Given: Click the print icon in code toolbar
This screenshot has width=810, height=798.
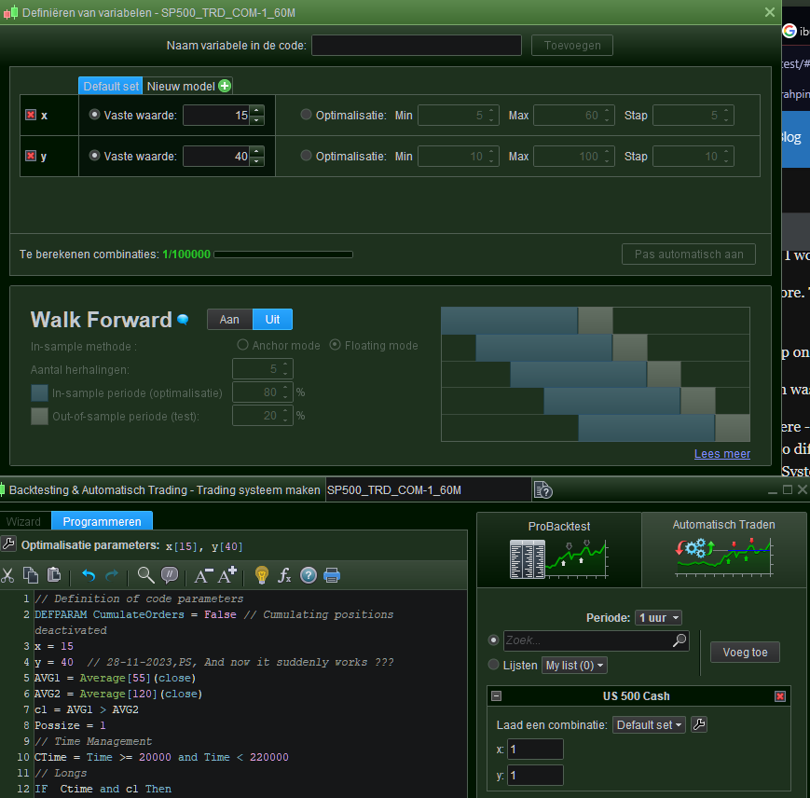Looking at the screenshot, I should coord(332,575).
